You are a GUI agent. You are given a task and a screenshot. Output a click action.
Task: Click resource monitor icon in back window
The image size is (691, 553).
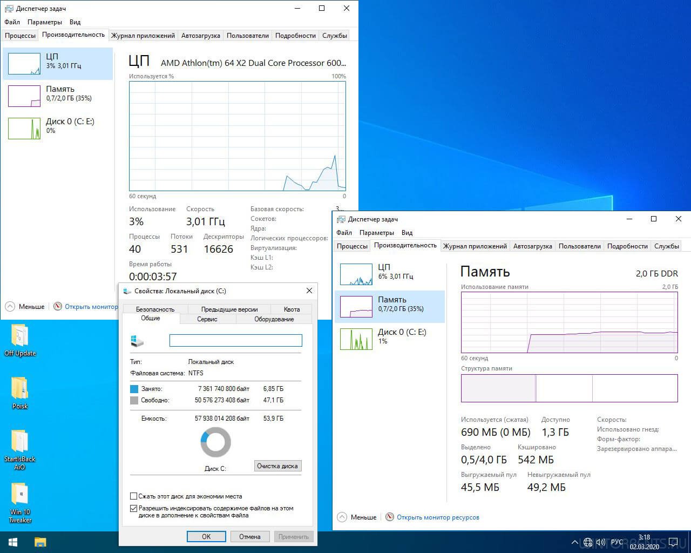click(x=58, y=307)
